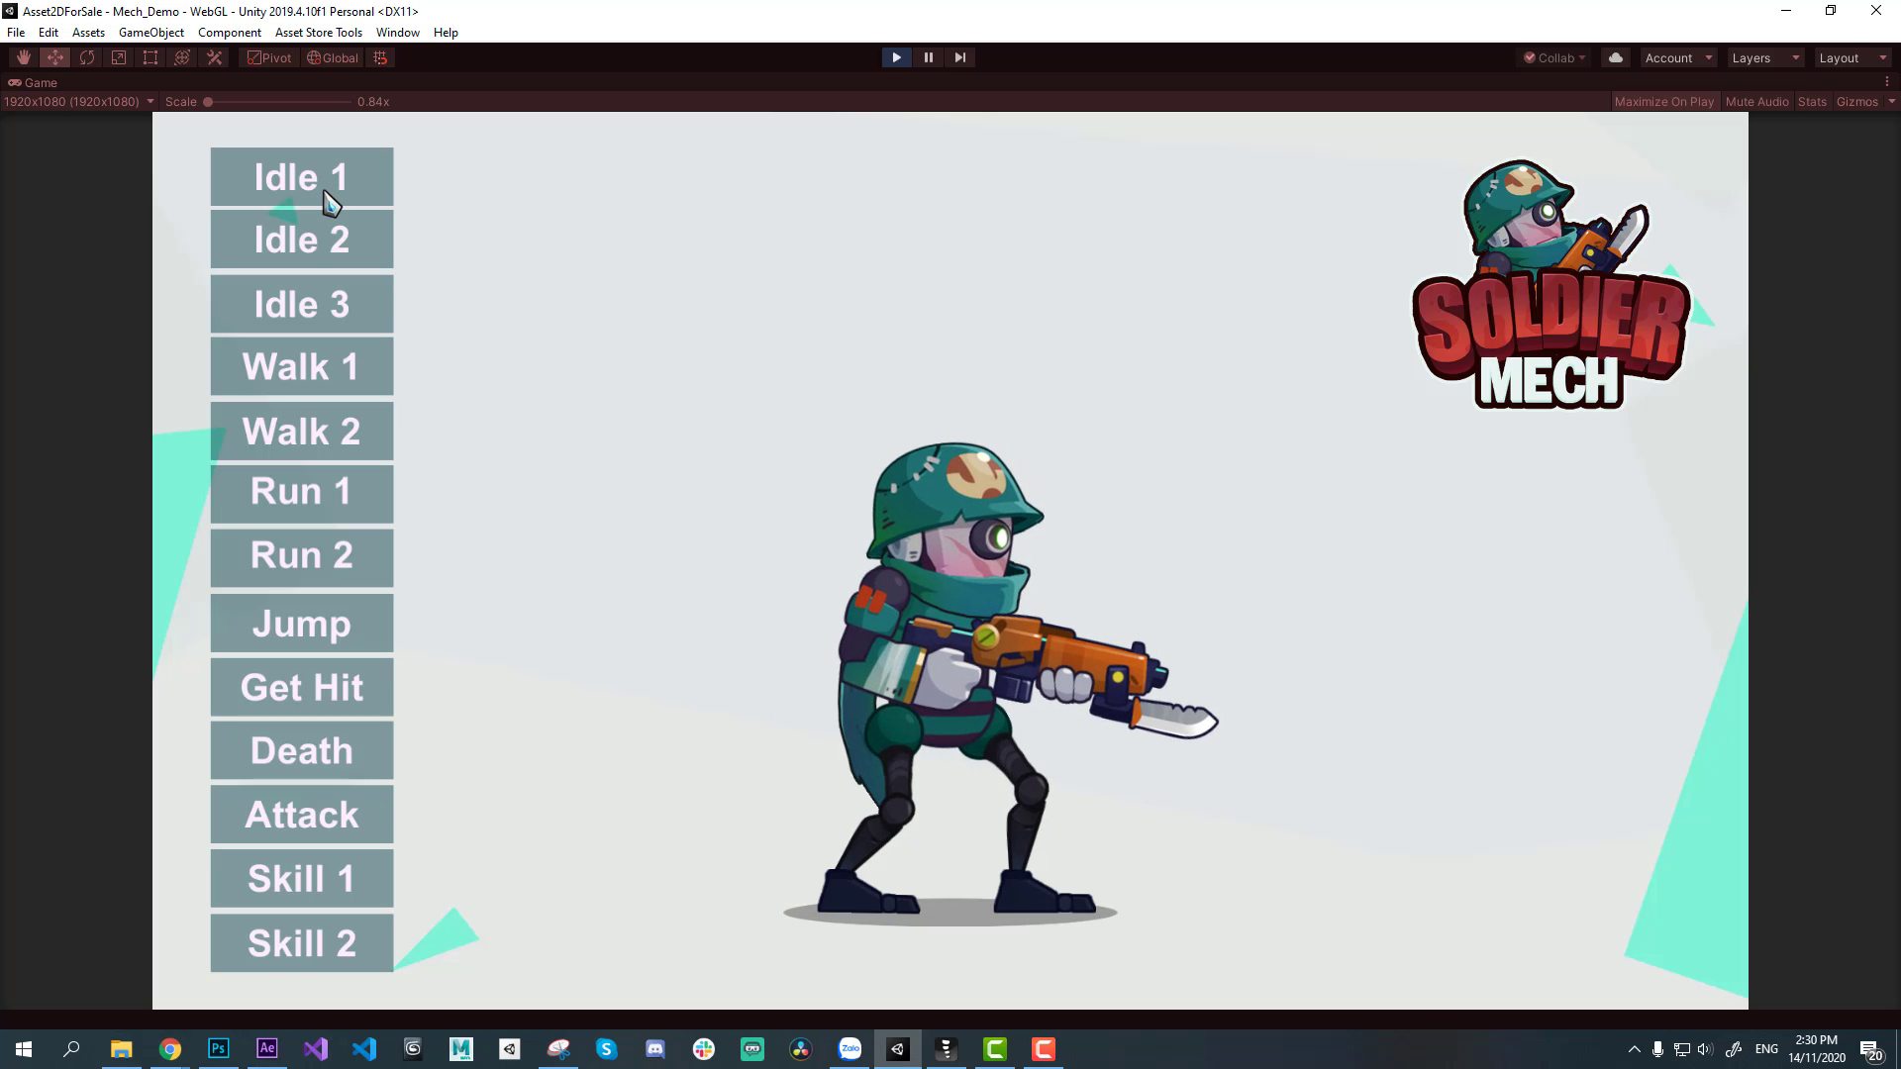Open the cloud services icon
Viewport: 1901px width, 1069px height.
[1616, 57]
